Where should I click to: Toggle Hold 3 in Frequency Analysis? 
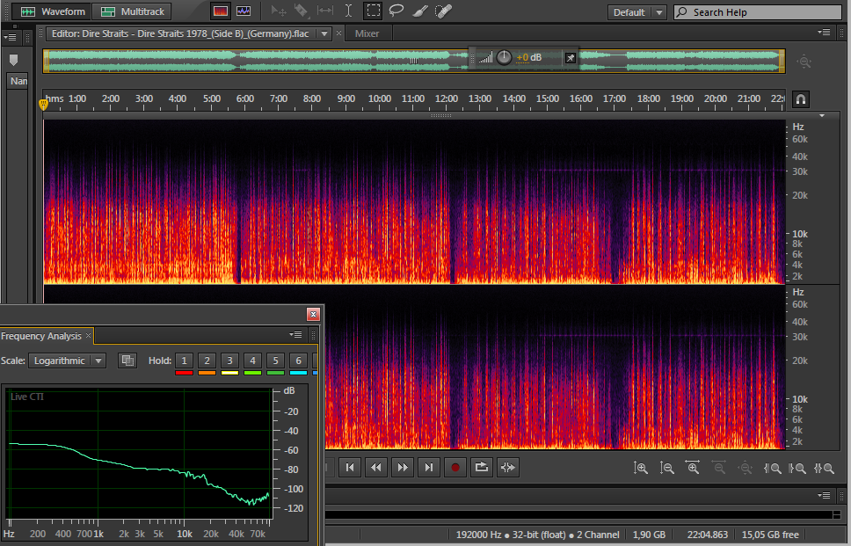tap(229, 360)
